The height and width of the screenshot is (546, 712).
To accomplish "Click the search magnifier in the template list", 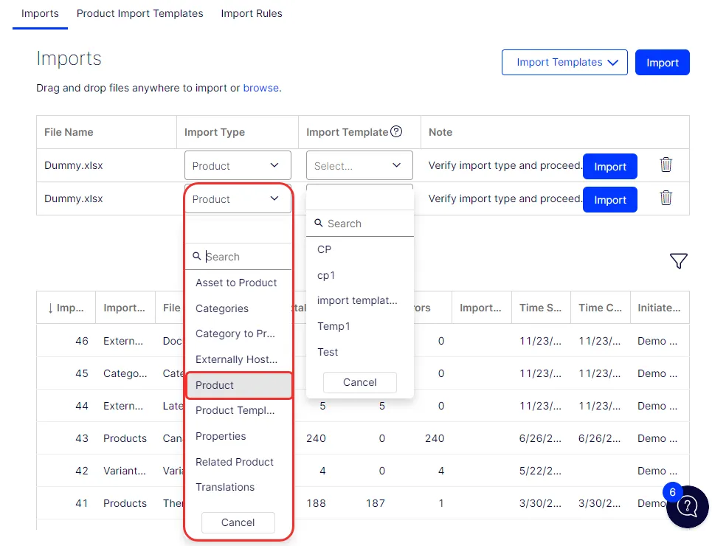I will [319, 223].
